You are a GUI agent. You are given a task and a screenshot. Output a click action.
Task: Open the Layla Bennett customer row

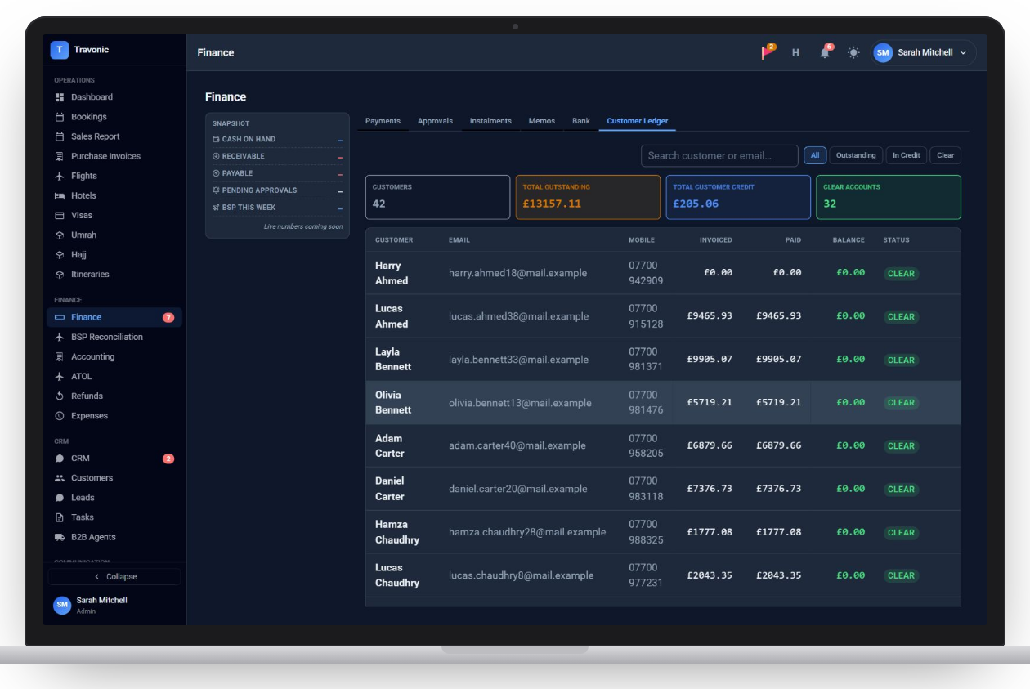[663, 360]
